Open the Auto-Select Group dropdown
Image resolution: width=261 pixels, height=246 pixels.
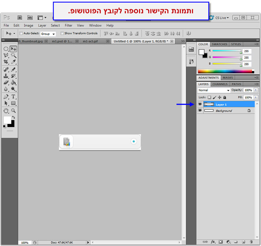(48, 34)
